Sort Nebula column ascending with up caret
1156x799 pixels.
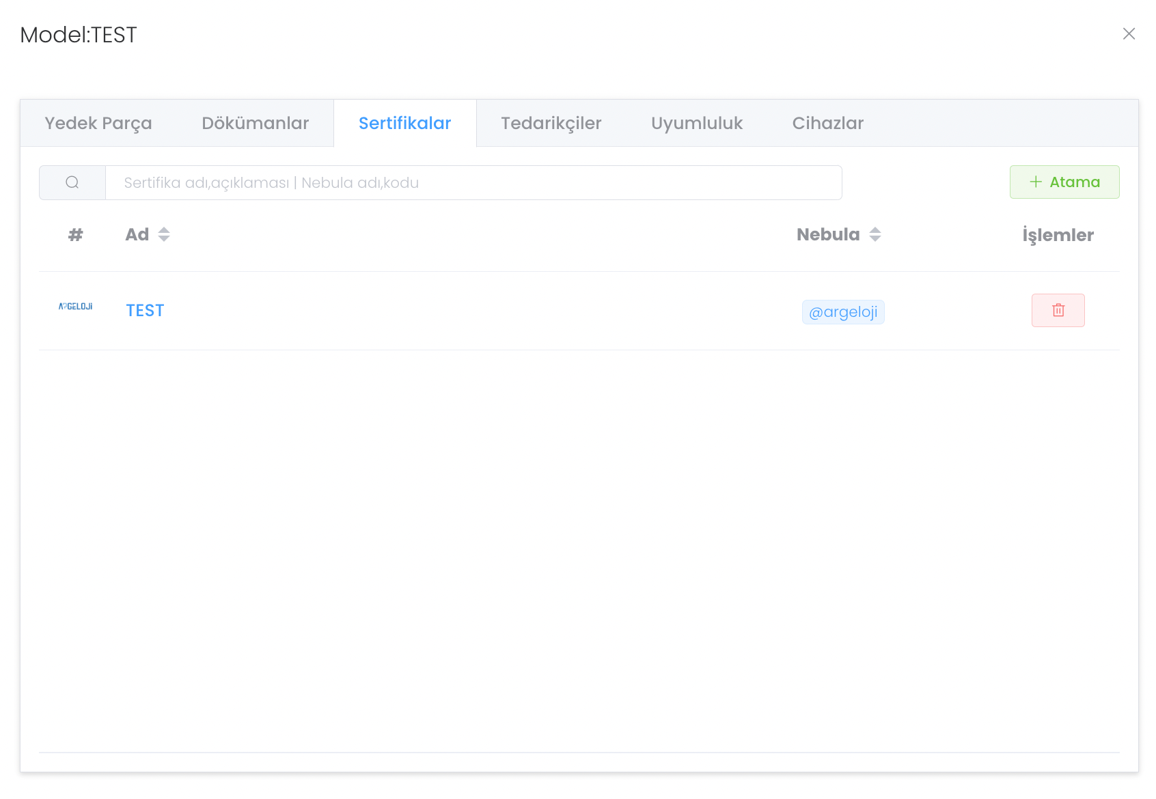(875, 230)
